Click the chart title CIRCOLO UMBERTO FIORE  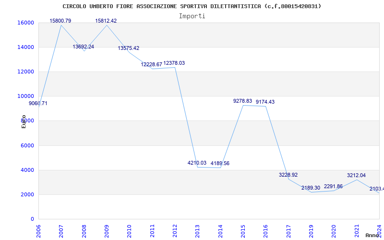pyautogui.click(x=192, y=6)
